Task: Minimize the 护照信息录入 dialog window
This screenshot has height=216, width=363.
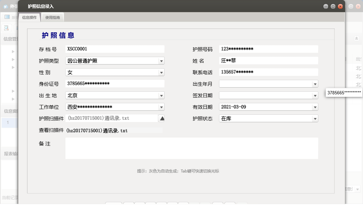Action: [326, 6]
